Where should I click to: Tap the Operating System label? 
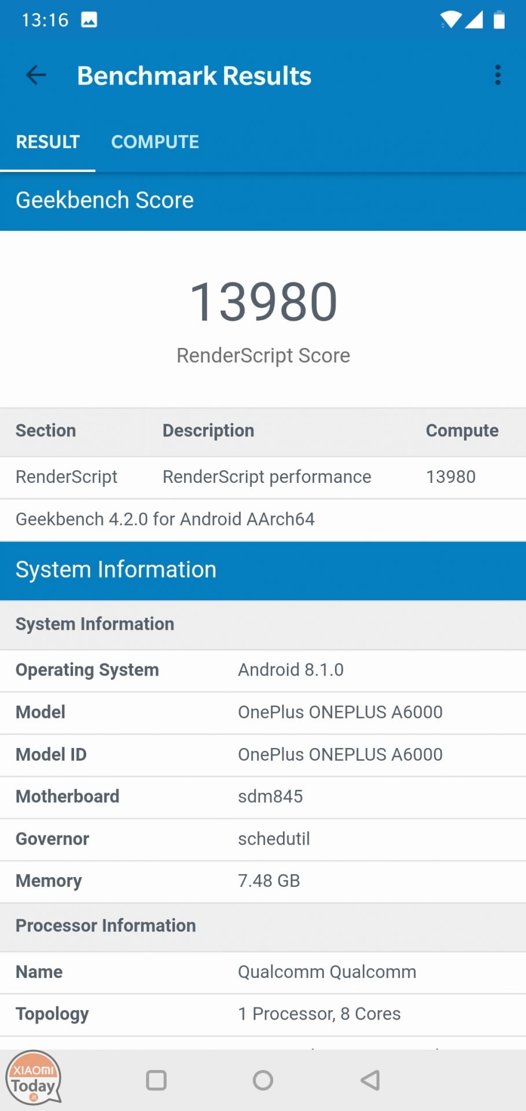(x=87, y=670)
